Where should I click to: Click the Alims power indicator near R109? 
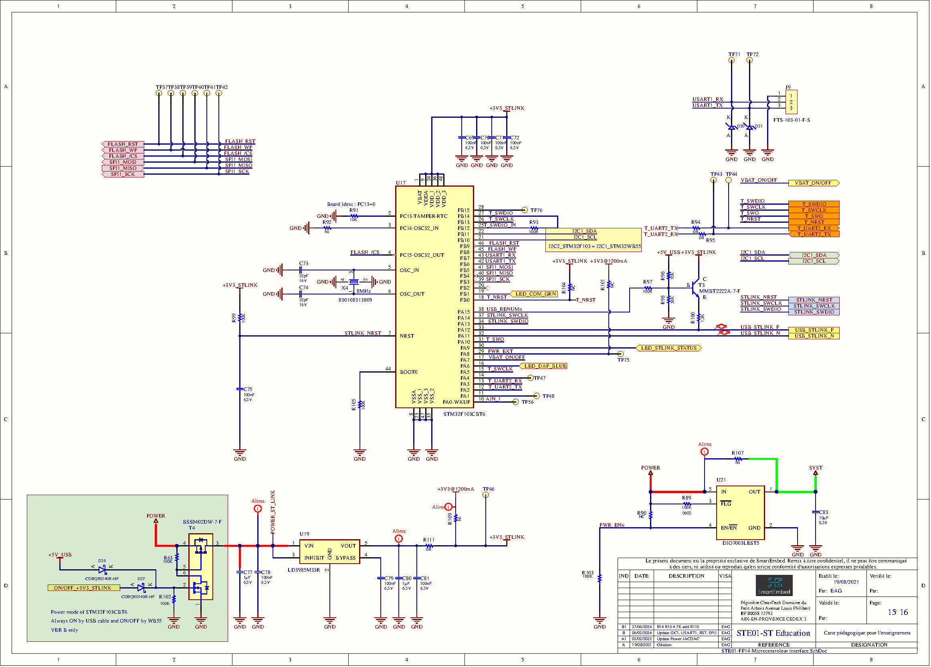click(448, 507)
